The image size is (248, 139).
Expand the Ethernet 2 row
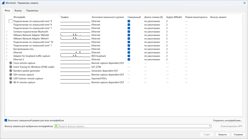tap(7, 59)
